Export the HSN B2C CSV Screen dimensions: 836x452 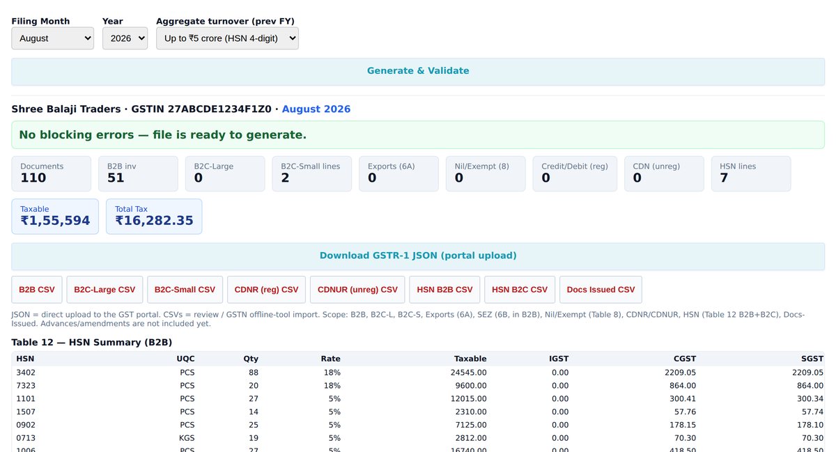(520, 290)
